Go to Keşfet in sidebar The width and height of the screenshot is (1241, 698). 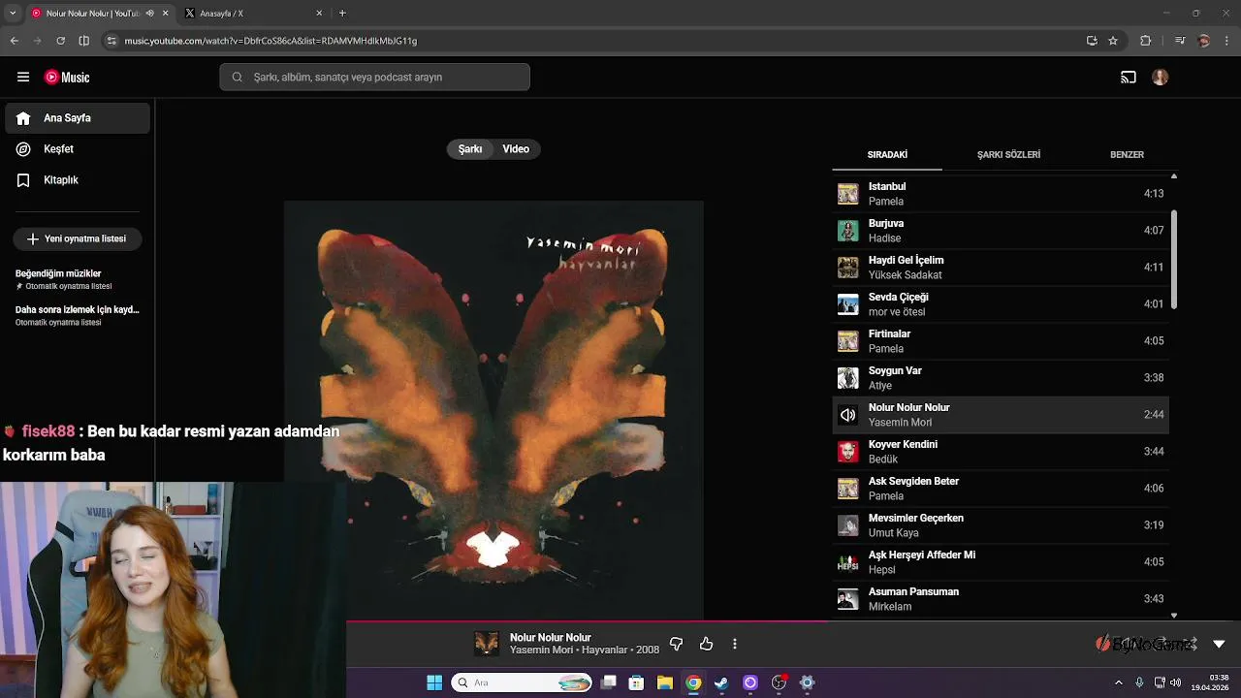pos(78,149)
